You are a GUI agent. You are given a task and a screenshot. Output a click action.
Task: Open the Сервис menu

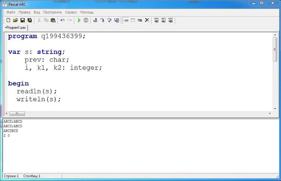71,12
